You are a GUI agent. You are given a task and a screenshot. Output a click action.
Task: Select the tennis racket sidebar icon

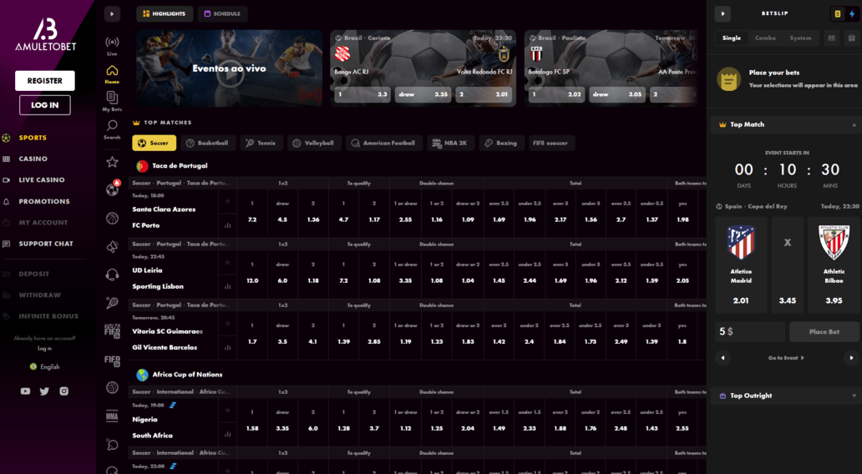coord(112,303)
